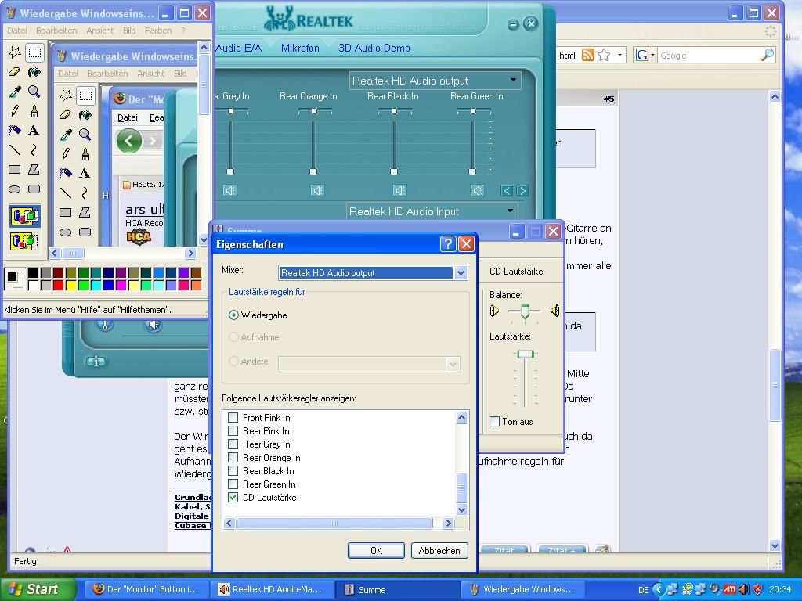Image resolution: width=802 pixels, height=601 pixels.
Task: Click the Balance slider handle in Summe window
Action: coord(525,311)
